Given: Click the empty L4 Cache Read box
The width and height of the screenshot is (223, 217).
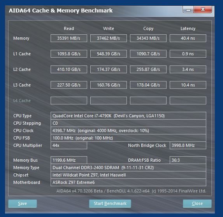Looking at the screenshot, I should pyautogui.click(x=69, y=101).
